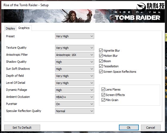
Task: Select the Graphics tab
Action: pos(24,28)
